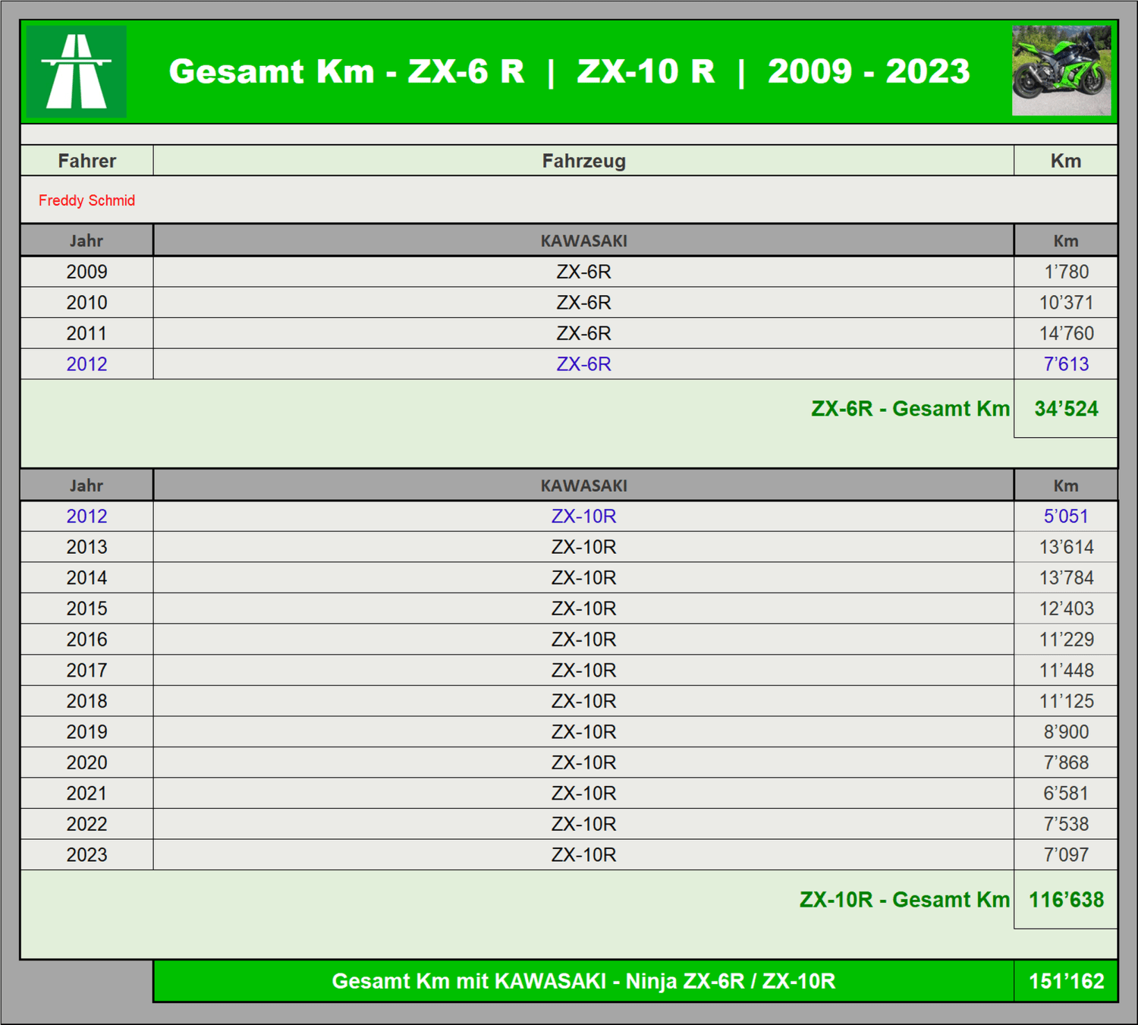
Task: Click the 14'760 km value for 2011
Action: point(1066,333)
